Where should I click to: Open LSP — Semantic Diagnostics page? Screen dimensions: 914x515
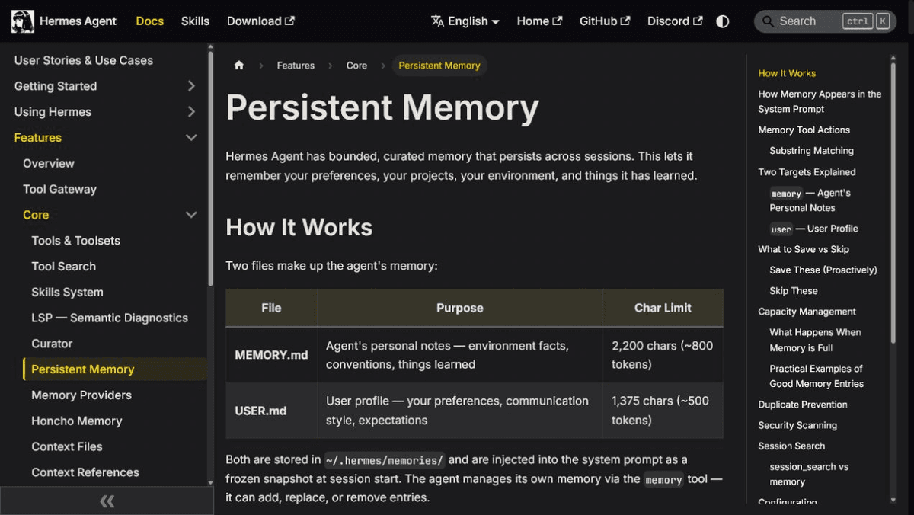pos(110,318)
